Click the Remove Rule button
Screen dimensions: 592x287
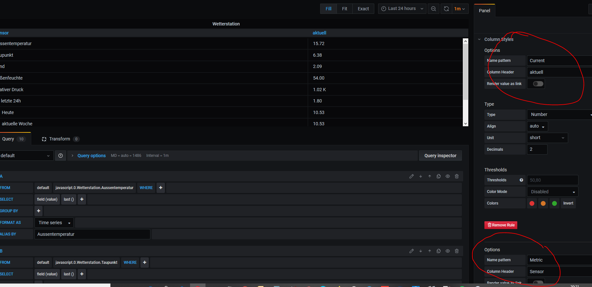click(501, 225)
